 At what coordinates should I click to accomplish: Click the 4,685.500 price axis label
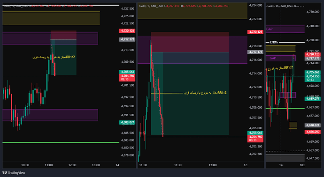[128, 133]
